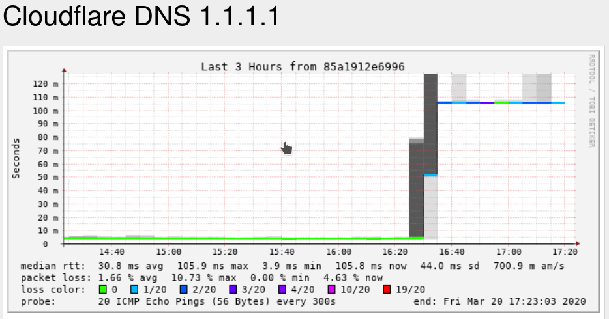Image resolution: width=609 pixels, height=319 pixels.
Task: Click the purple '4/20' loss color swatch
Action: click(282, 290)
